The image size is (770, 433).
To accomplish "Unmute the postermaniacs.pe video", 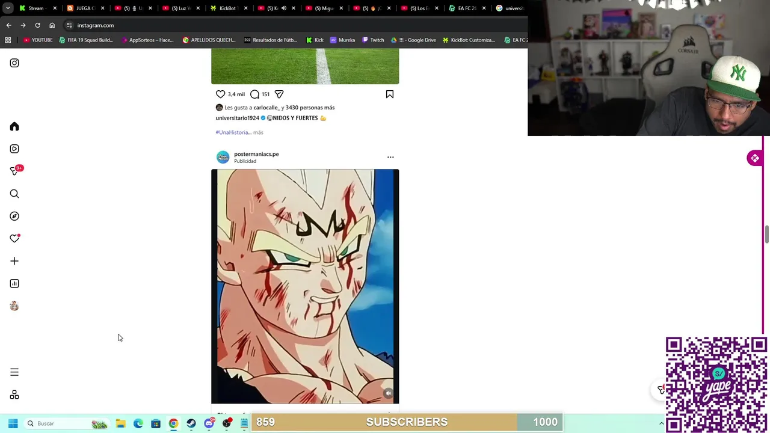I will click(388, 393).
